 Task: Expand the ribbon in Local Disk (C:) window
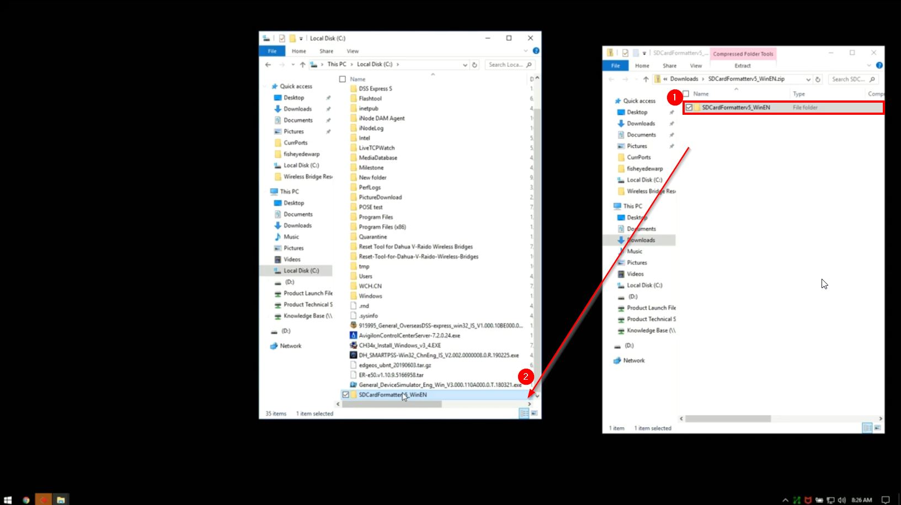point(526,51)
